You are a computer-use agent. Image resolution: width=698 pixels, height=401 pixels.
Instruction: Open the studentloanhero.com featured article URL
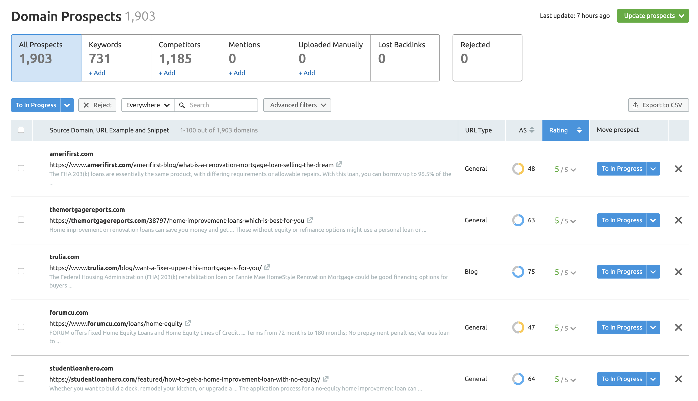tap(185, 379)
